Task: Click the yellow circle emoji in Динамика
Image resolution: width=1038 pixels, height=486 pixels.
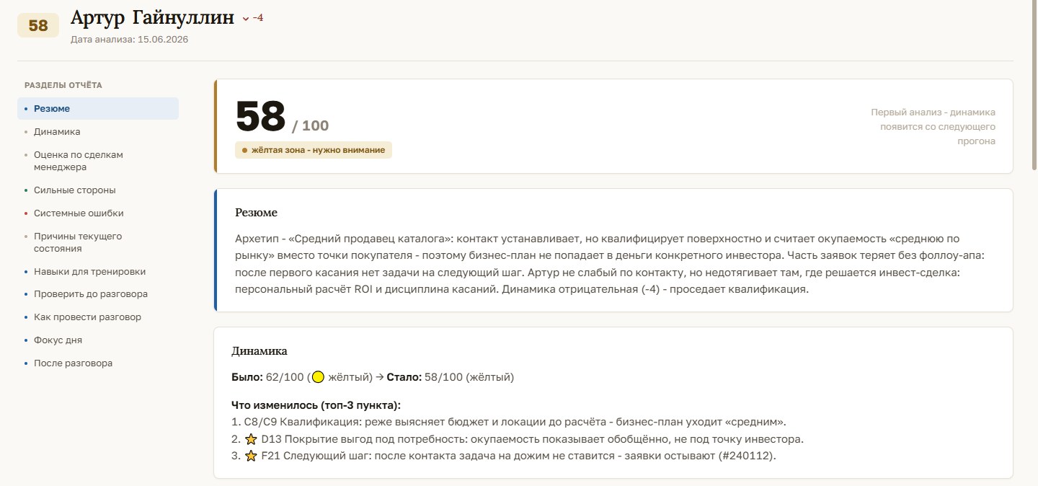Action: pyautogui.click(x=318, y=377)
